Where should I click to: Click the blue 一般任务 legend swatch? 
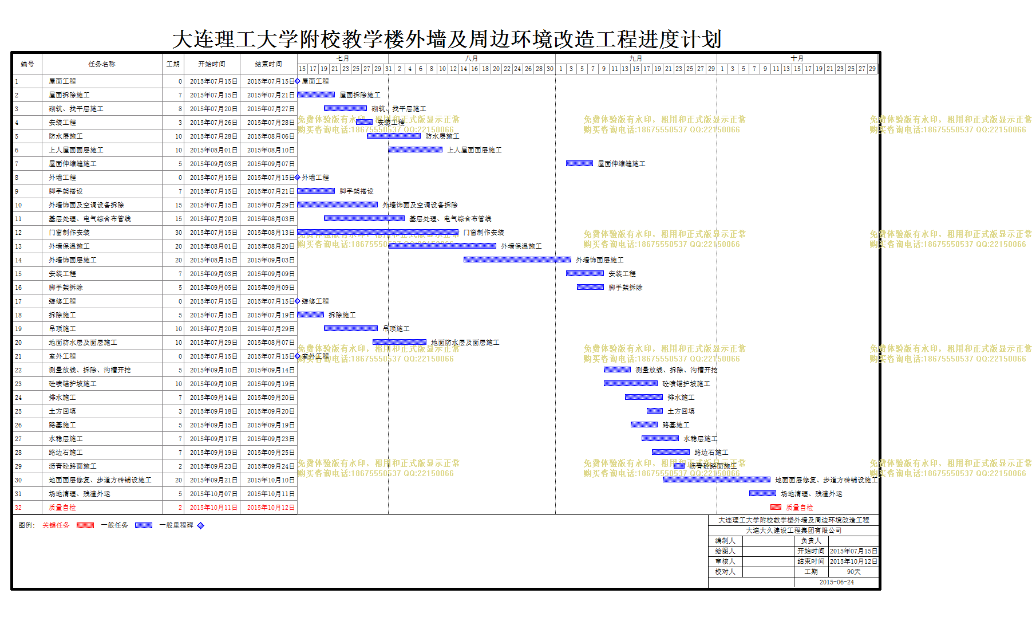[x=144, y=525]
